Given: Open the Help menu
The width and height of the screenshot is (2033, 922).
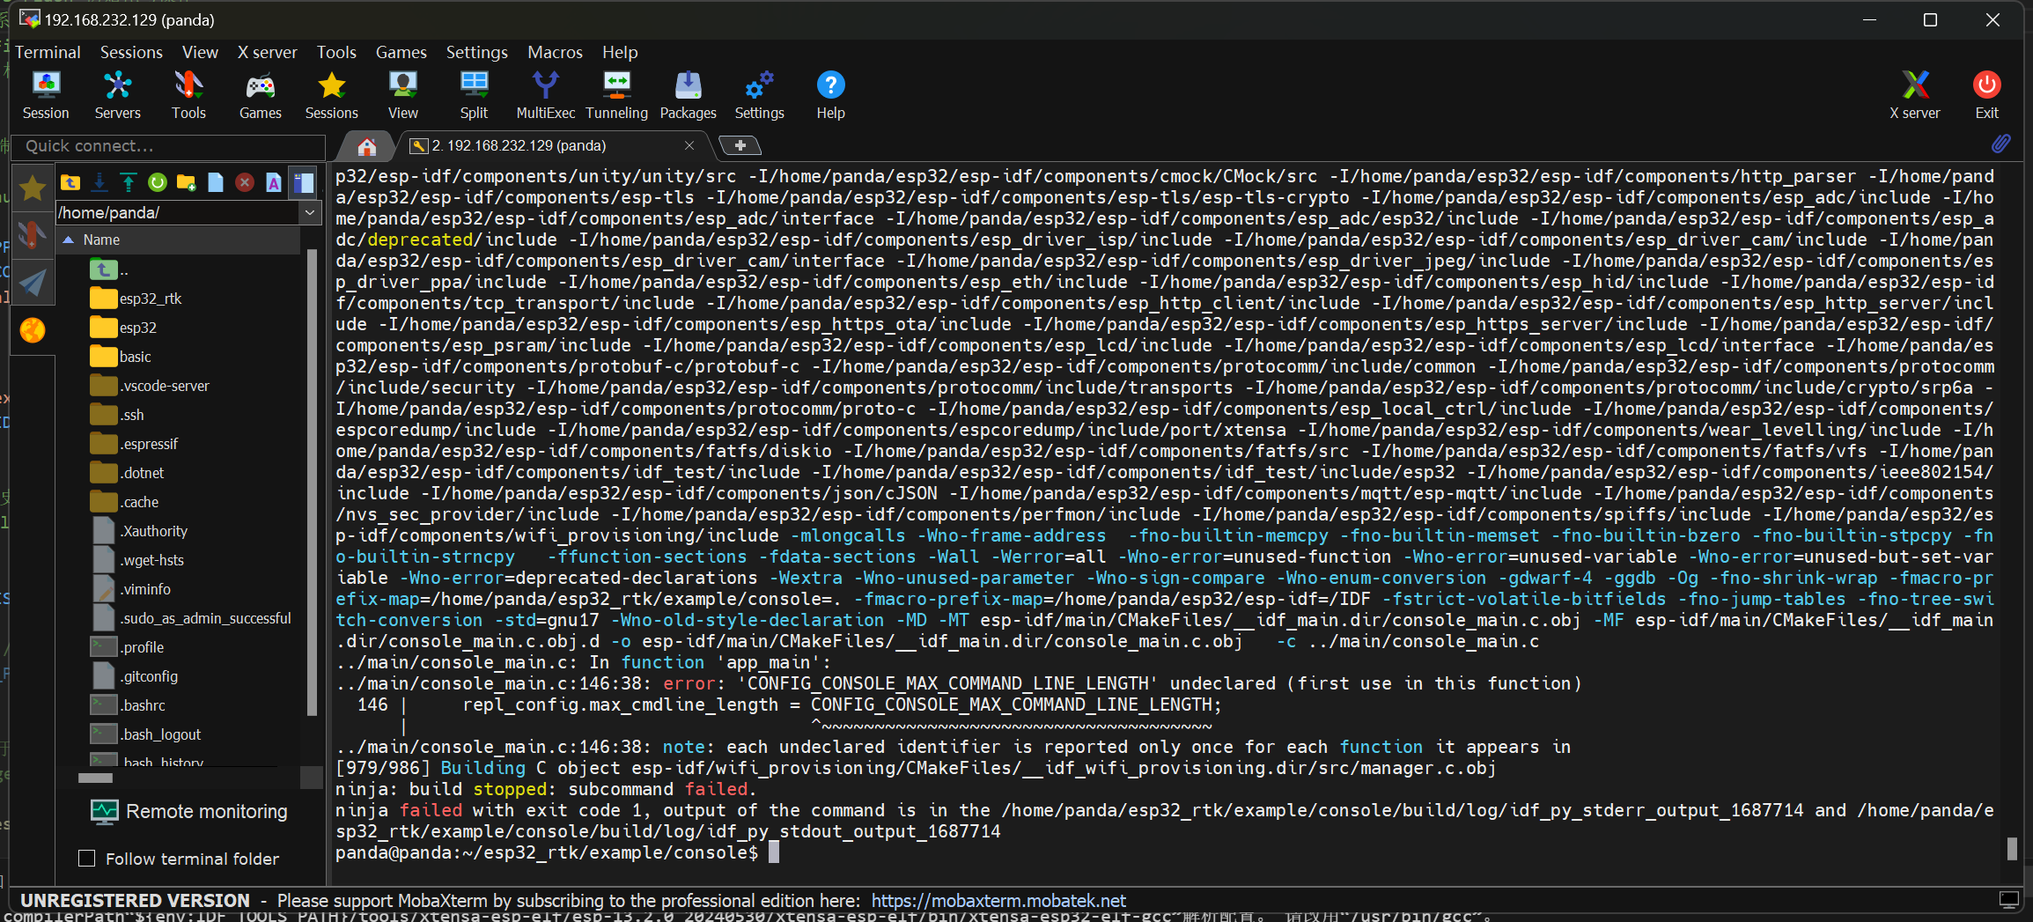Looking at the screenshot, I should click(620, 52).
